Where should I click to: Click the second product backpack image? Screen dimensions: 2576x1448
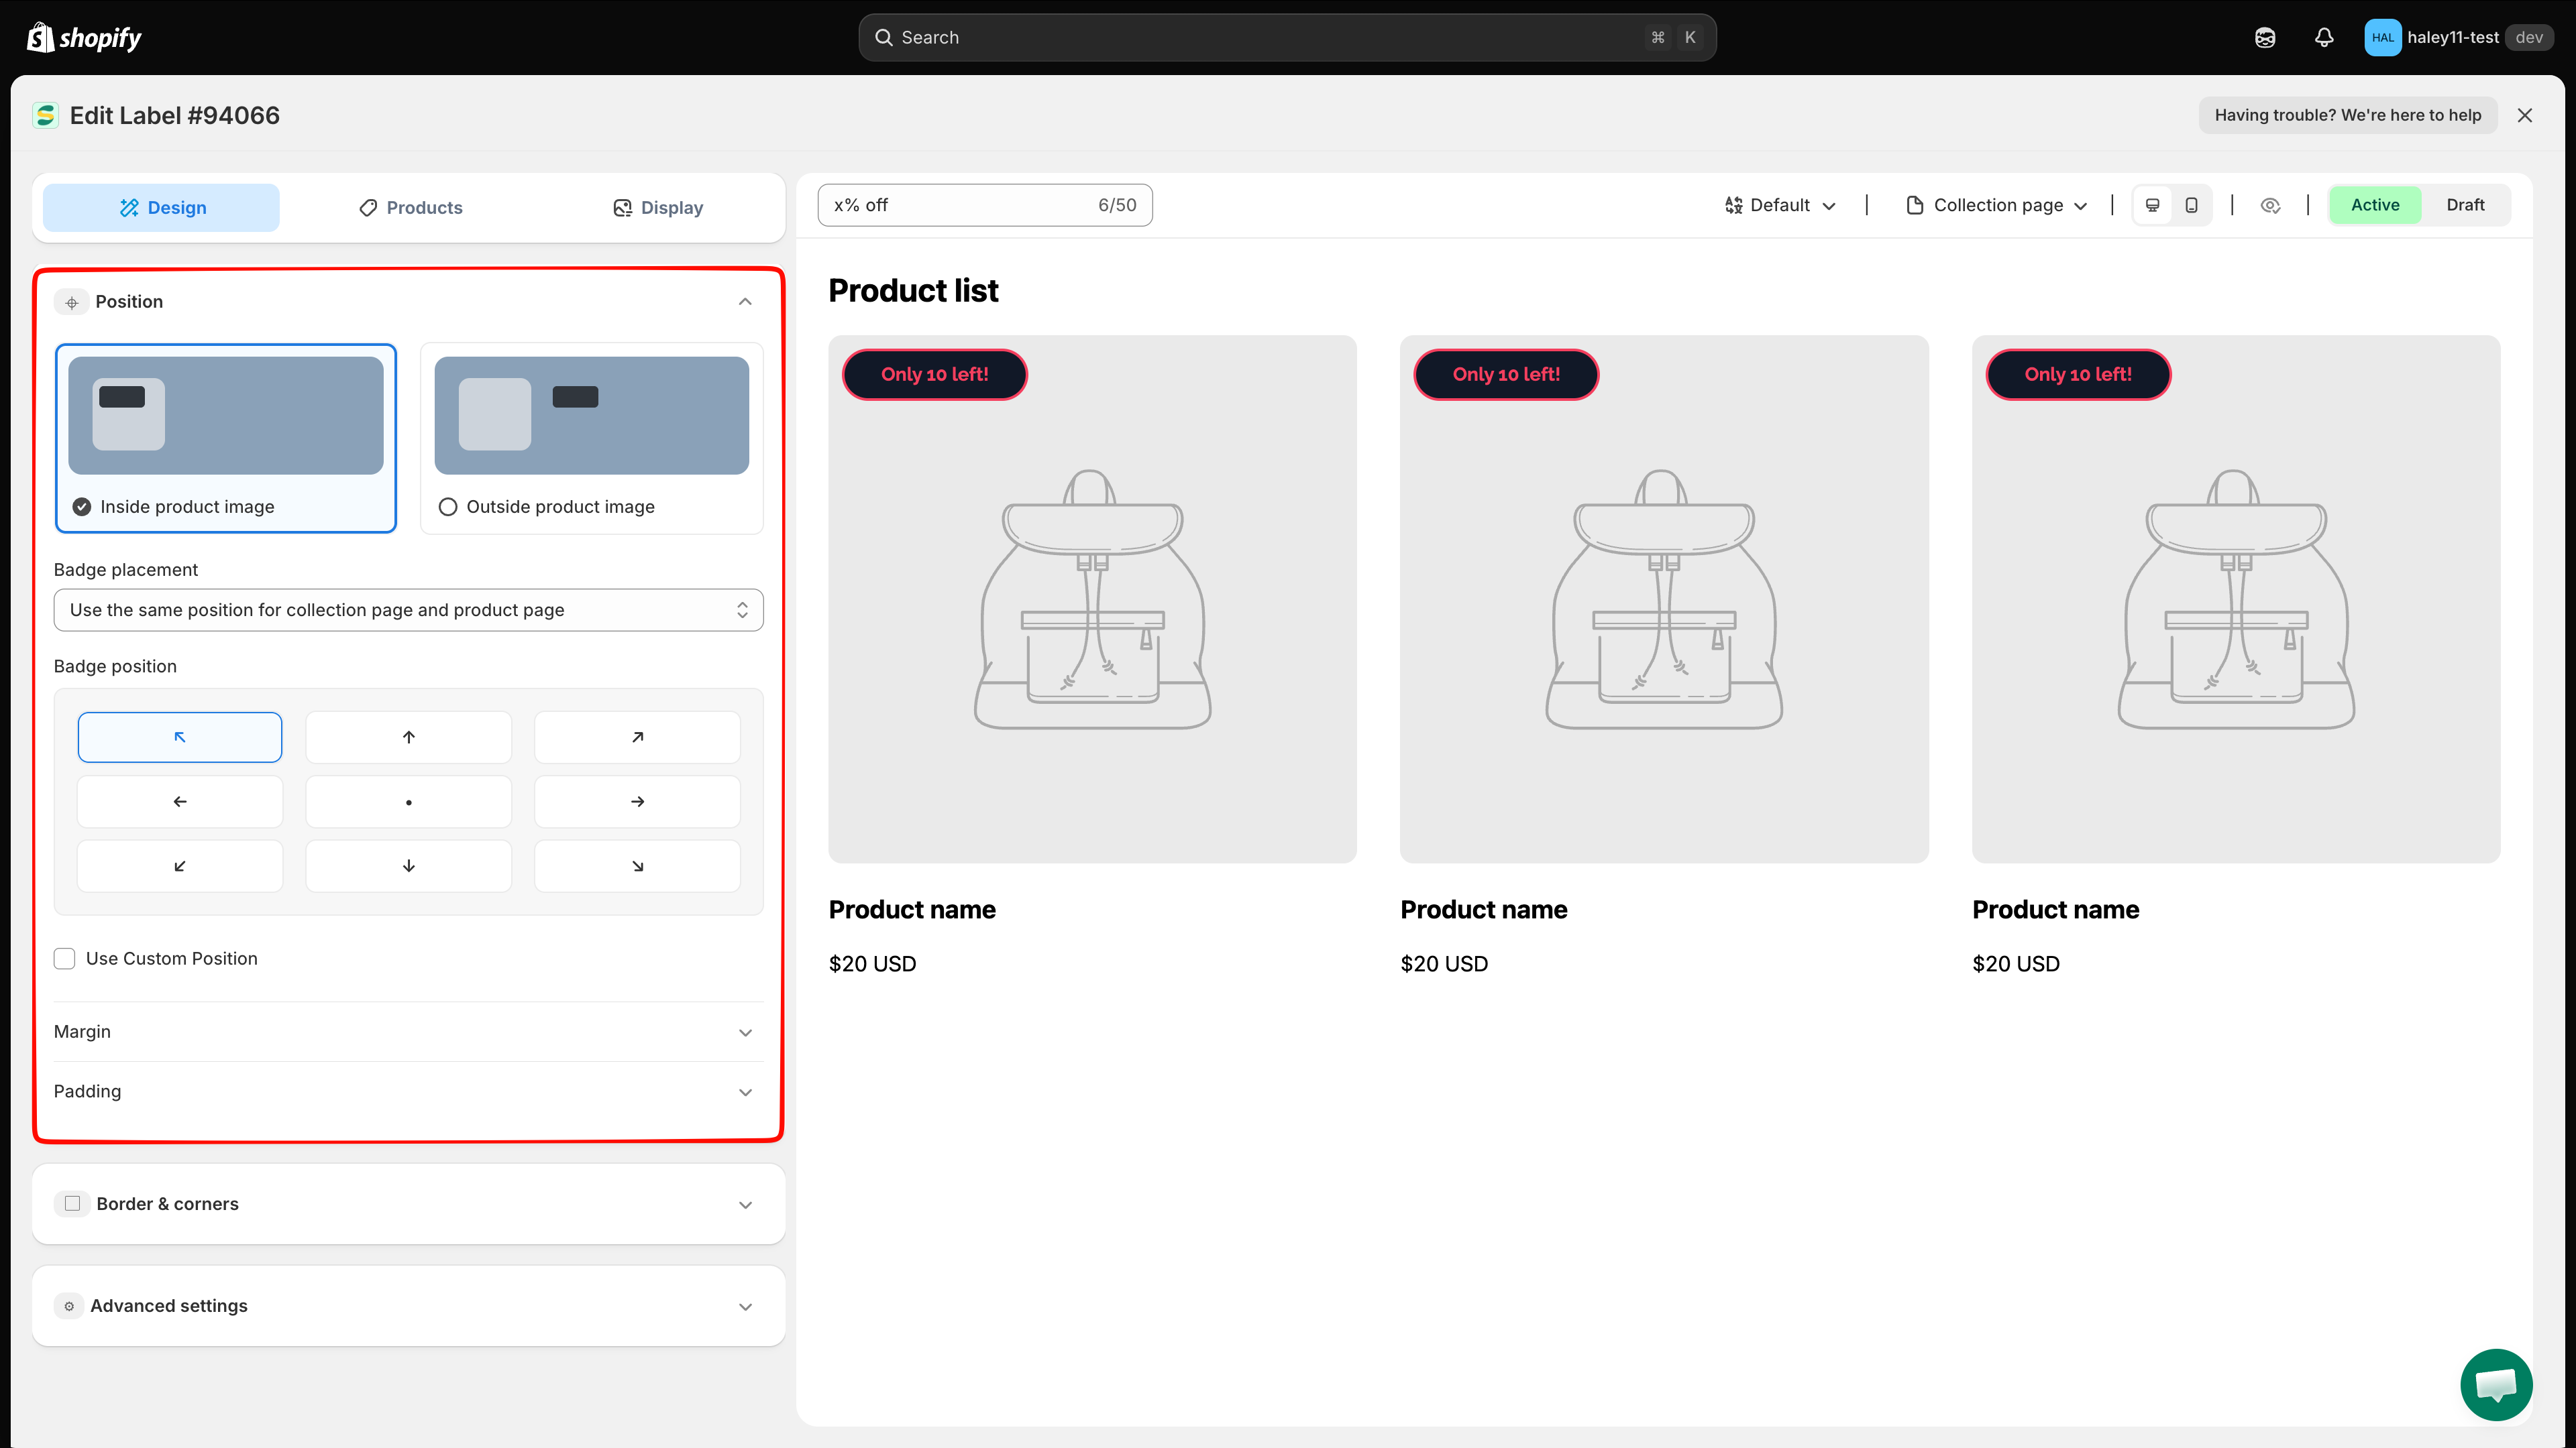coord(1664,599)
